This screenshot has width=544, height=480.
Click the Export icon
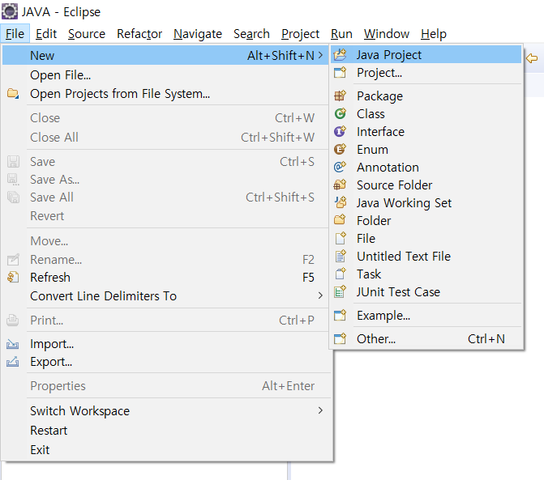pos(13,362)
